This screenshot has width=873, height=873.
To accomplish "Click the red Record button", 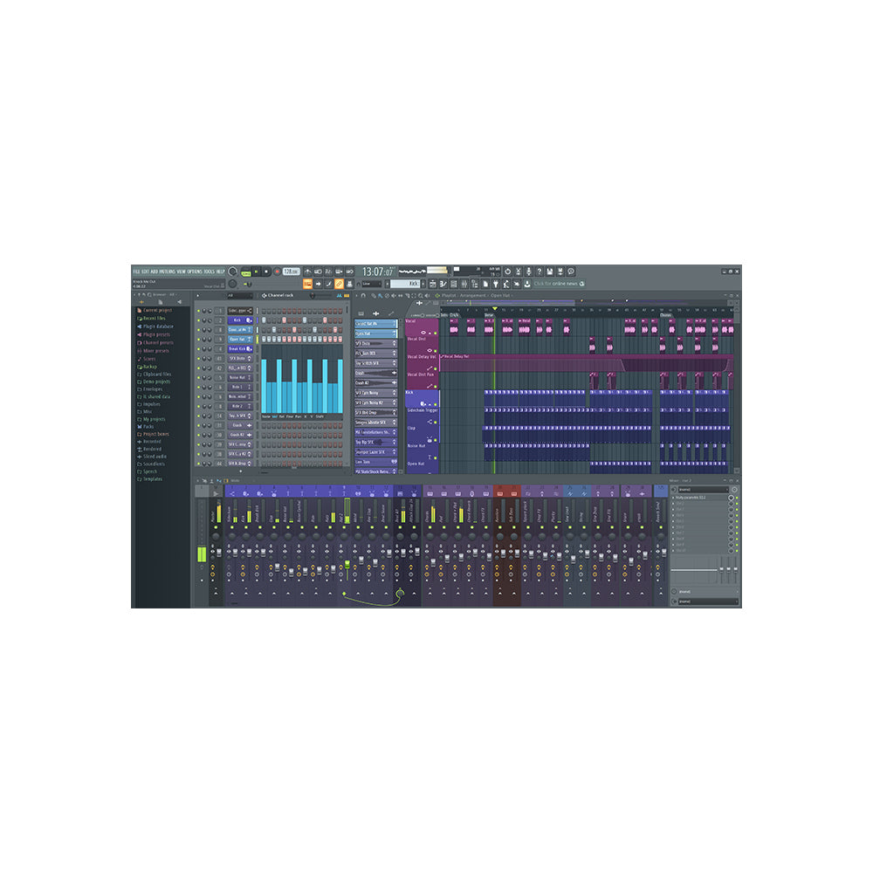I will point(277,272).
